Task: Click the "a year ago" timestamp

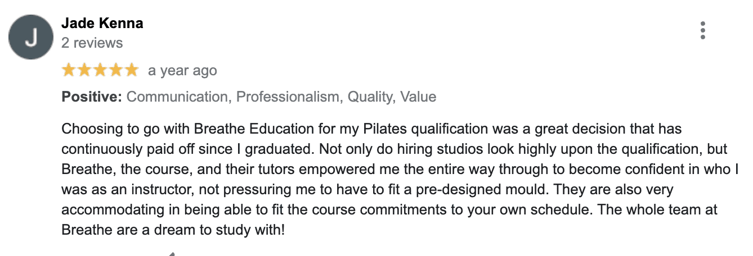Action: point(182,71)
